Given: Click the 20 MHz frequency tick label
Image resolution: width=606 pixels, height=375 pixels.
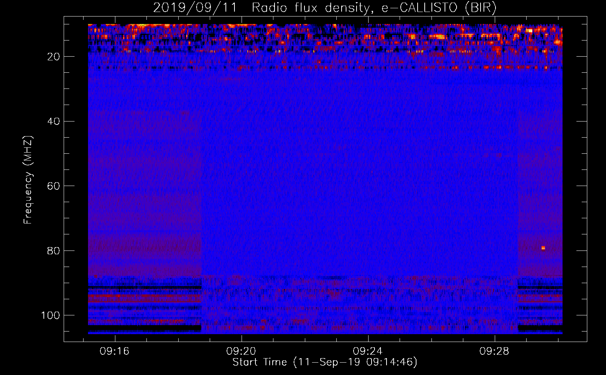Looking at the screenshot, I should pyautogui.click(x=54, y=57).
